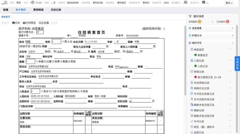Open the 转科科别 dropdown
Image resolution: width=240 pixels, height=134 pixels.
pos(140,96)
